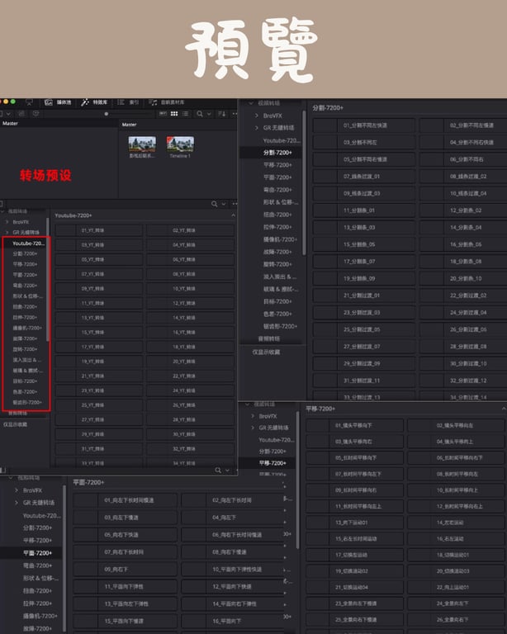This screenshot has height=634, width=507.
Task: Select 平移-7200+ folder in top-right tree
Action: [x=277, y=165]
